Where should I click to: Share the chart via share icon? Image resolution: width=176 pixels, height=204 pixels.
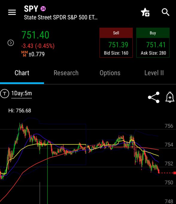click(x=154, y=97)
